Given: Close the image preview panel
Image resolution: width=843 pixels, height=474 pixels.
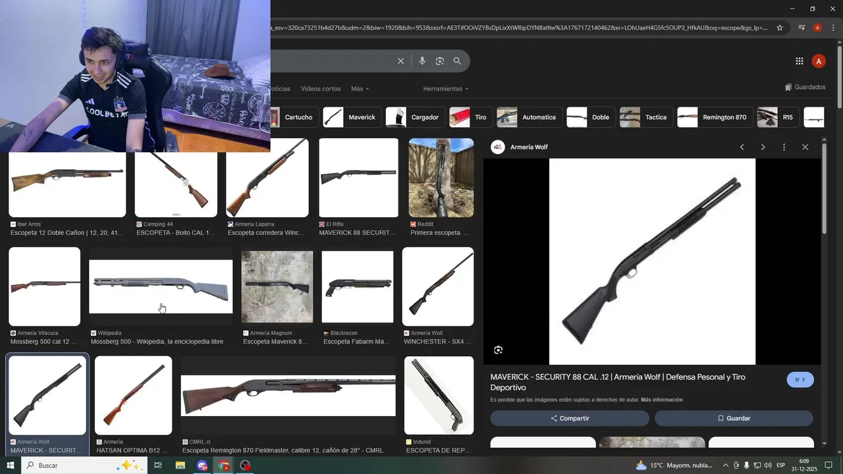Looking at the screenshot, I should point(805,147).
